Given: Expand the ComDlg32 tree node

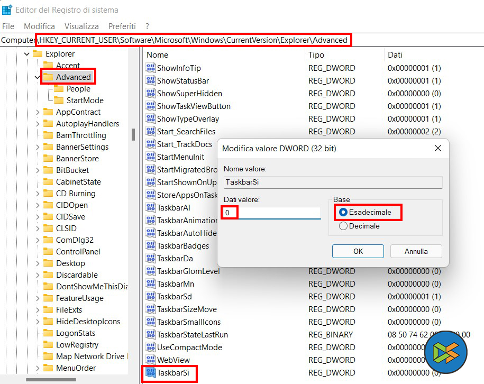Looking at the screenshot, I should tap(38, 240).
